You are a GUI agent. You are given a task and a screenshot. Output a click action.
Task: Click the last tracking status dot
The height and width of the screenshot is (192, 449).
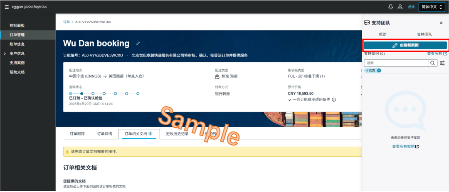coord(138,93)
